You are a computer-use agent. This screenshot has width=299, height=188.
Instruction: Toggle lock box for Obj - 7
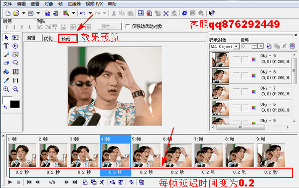coord(245,92)
